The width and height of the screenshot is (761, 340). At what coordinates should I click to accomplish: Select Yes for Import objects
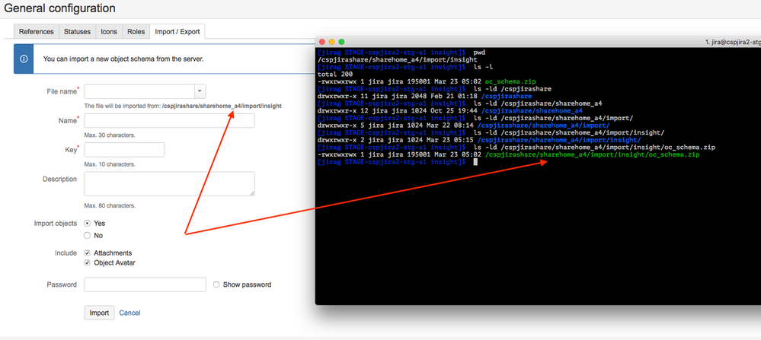88,224
